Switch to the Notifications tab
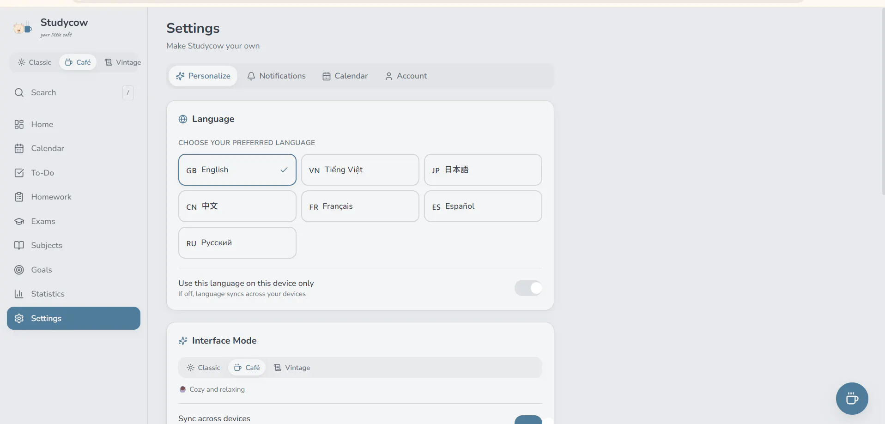Image resolution: width=885 pixels, height=424 pixels. point(276,76)
